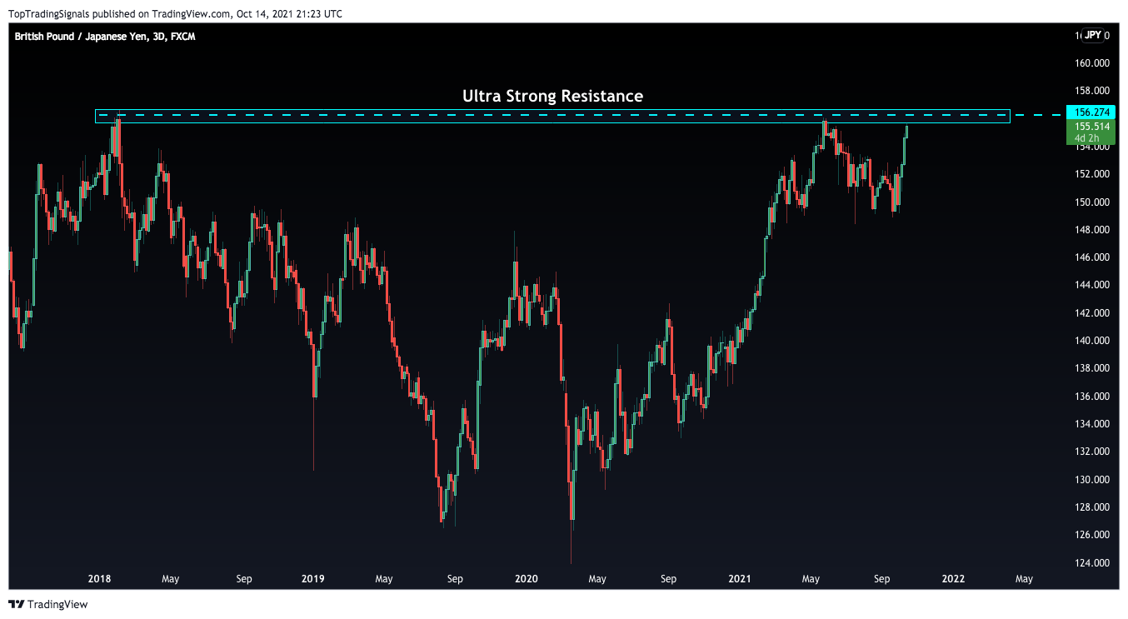Click the green 155.514 current price label
The image size is (1128, 619).
click(x=1091, y=127)
